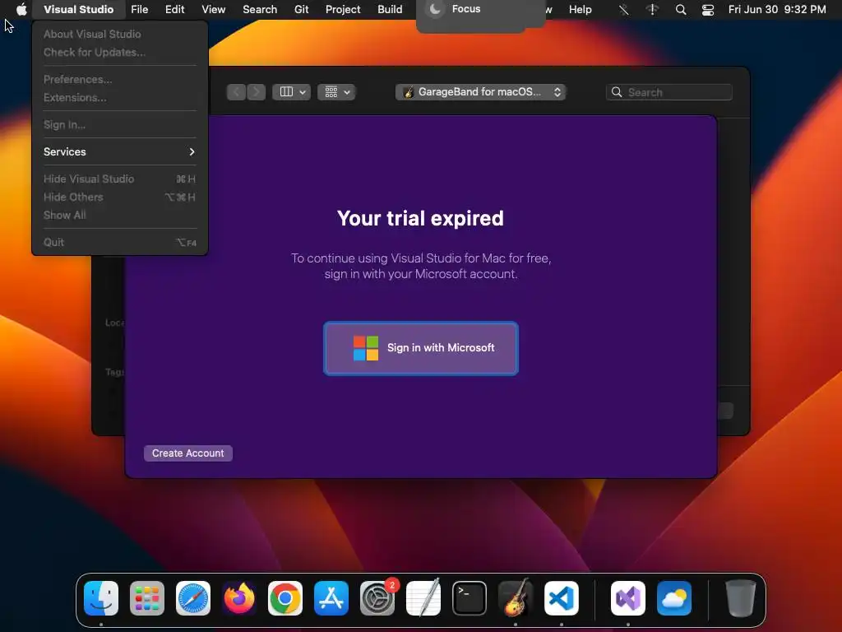Screen dimensions: 842x632
Task: Open Terminal from the Dock
Action: pyautogui.click(x=470, y=598)
